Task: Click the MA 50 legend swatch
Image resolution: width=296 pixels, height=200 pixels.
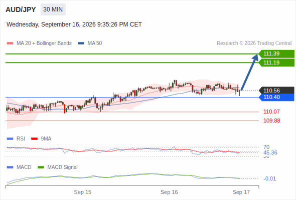Action: [81, 43]
